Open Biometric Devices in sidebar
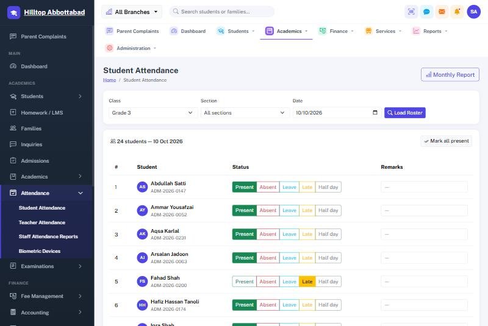 pos(40,251)
